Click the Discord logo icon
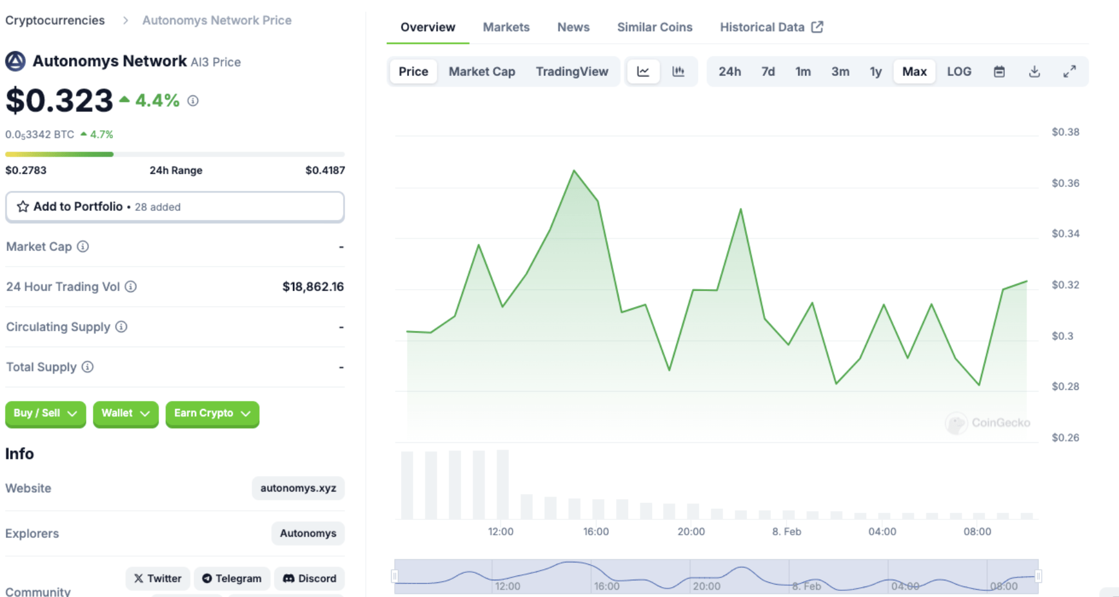The image size is (1119, 597). [288, 578]
